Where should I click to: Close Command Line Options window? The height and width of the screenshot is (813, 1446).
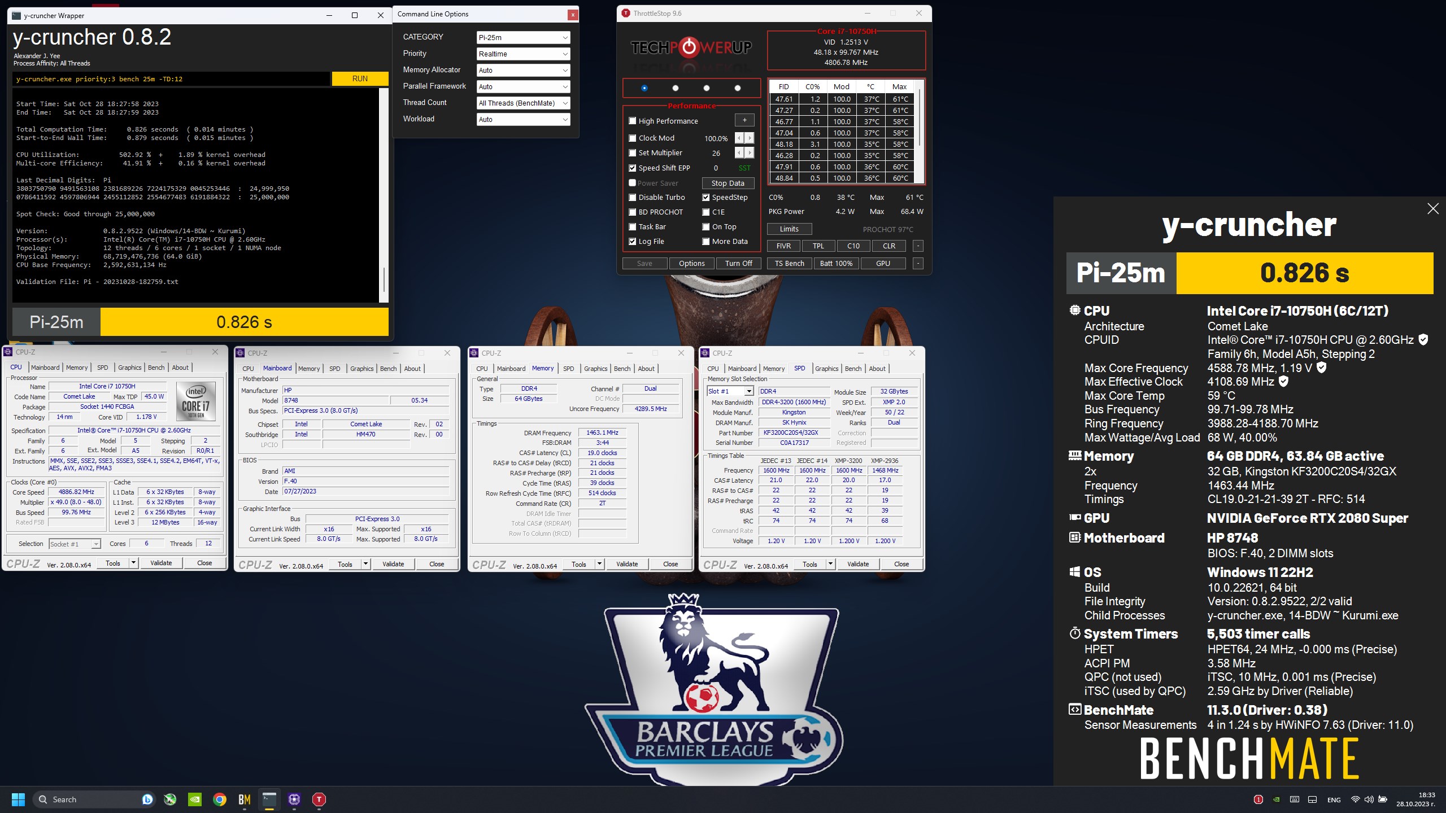[x=573, y=15]
